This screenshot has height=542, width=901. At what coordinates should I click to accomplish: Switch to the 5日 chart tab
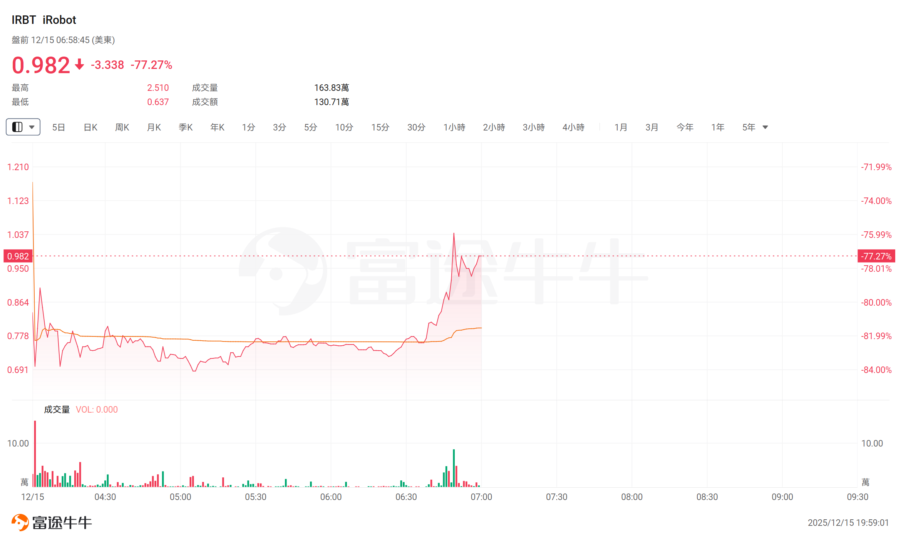(x=59, y=127)
